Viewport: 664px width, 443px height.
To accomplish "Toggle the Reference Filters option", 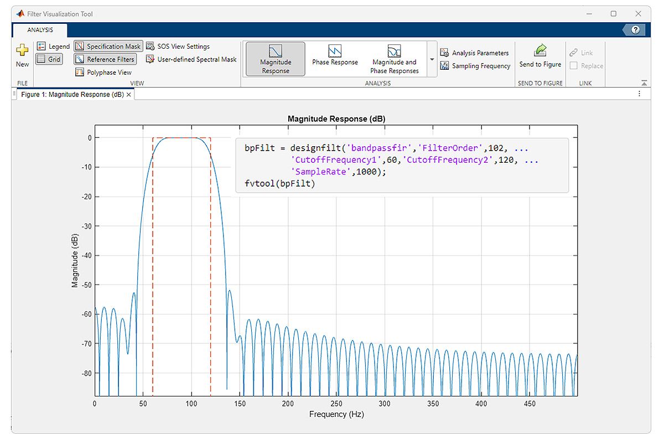I will 105,59.
